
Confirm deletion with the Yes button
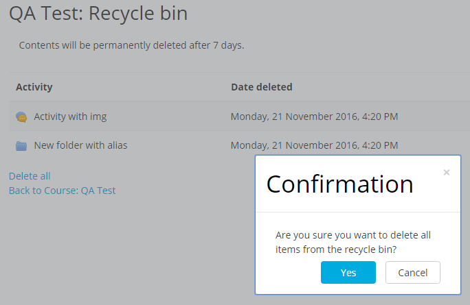[x=348, y=272]
